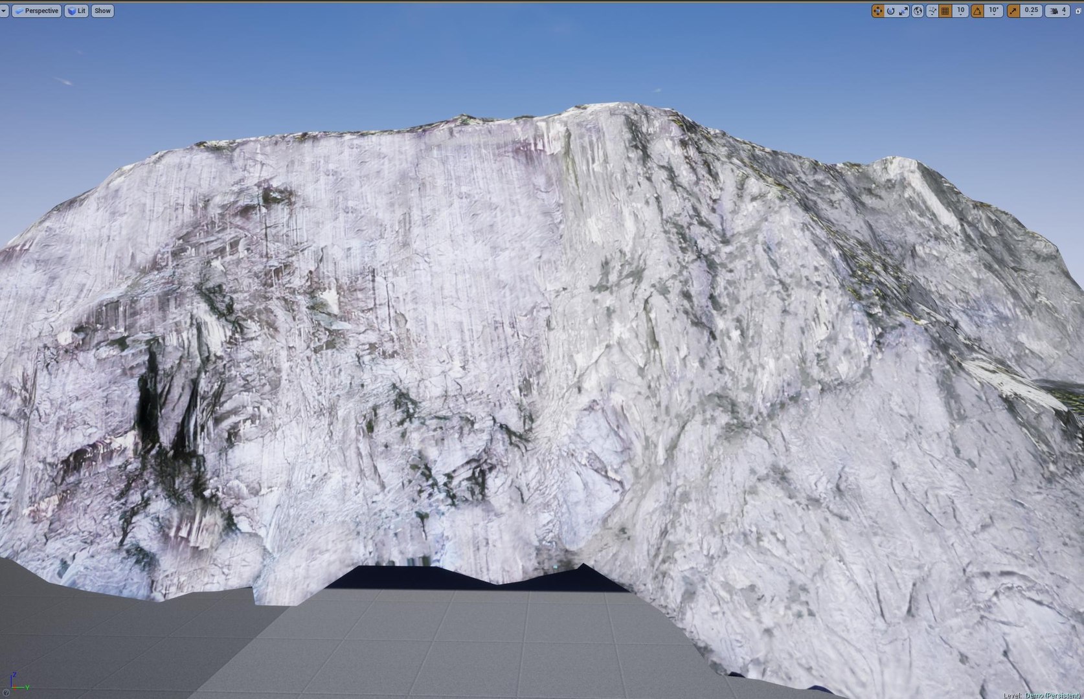Viewport: 1084px width, 699px height.
Task: Toggle grid snapping on or off
Action: point(945,10)
